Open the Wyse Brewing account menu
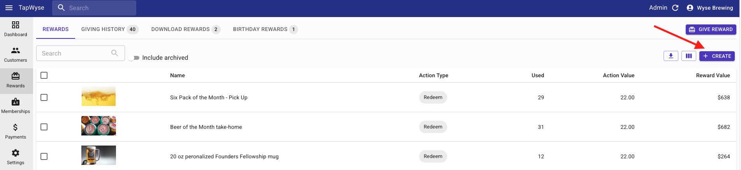 point(710,8)
